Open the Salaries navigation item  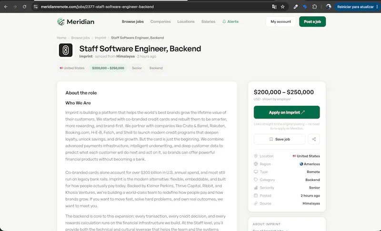pyautogui.click(x=208, y=21)
